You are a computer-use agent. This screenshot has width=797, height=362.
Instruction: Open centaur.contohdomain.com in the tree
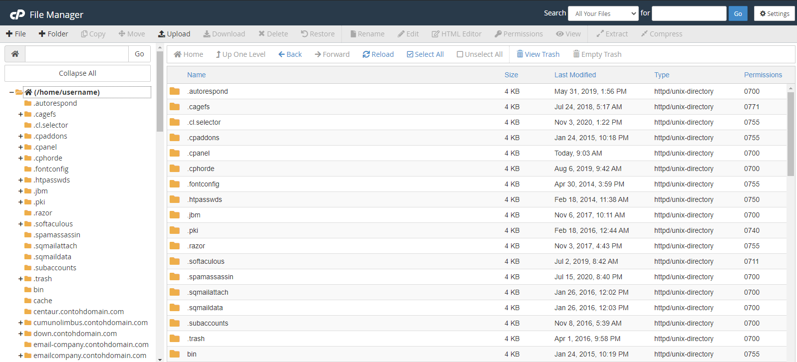tap(78, 312)
